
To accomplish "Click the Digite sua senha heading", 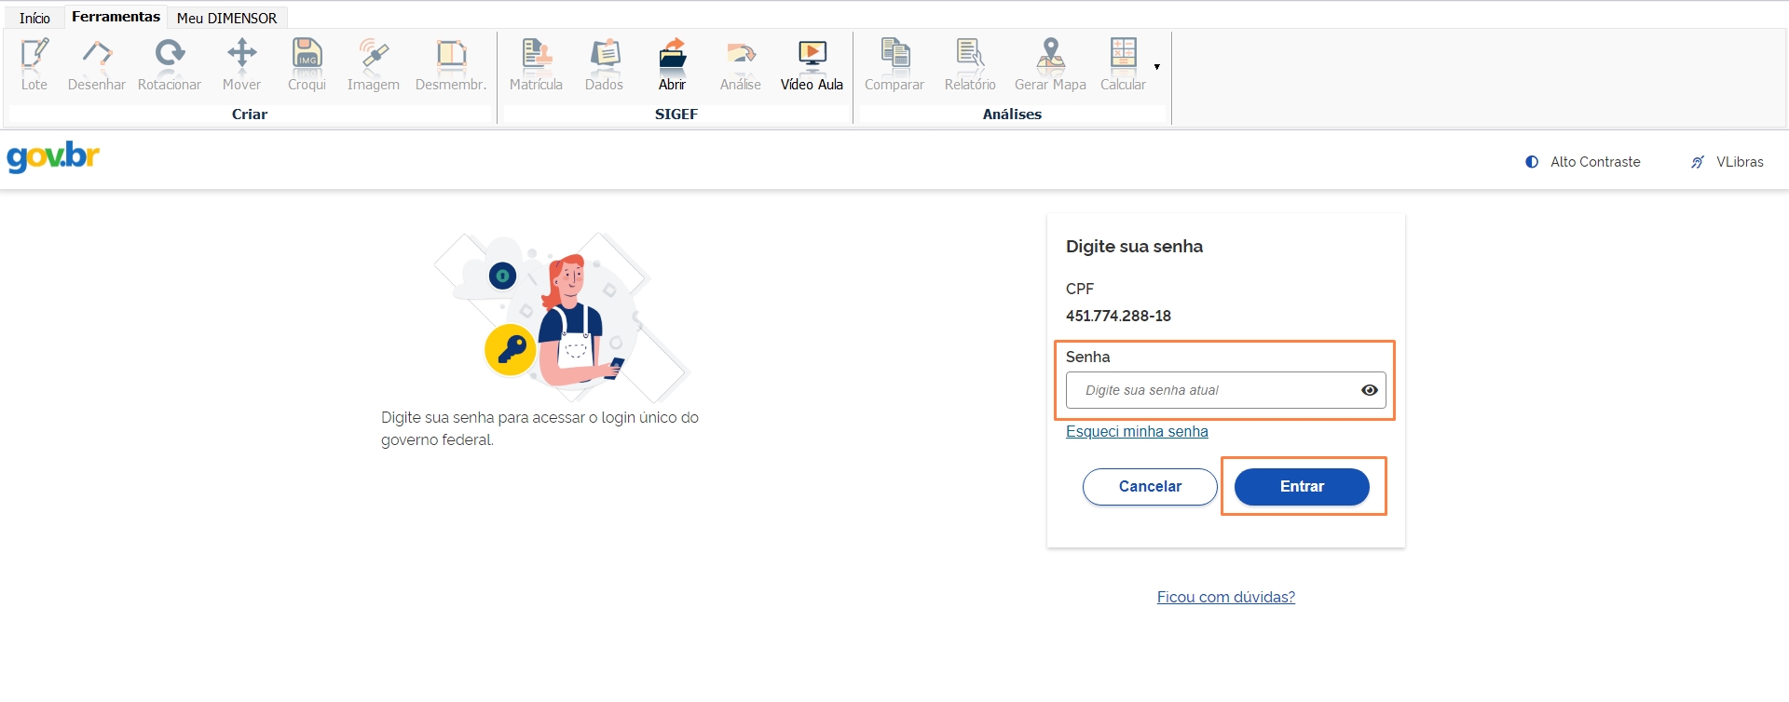I will [1134, 247].
